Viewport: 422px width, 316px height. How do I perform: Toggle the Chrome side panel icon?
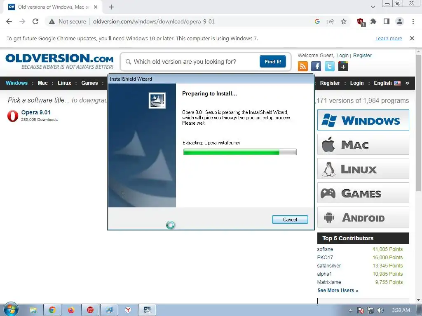[387, 21]
